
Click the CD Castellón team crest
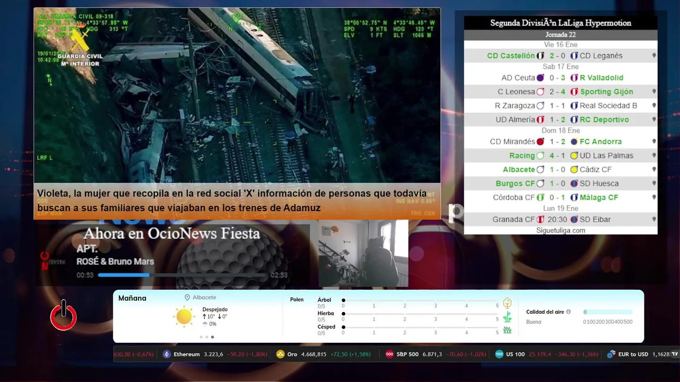click(540, 56)
